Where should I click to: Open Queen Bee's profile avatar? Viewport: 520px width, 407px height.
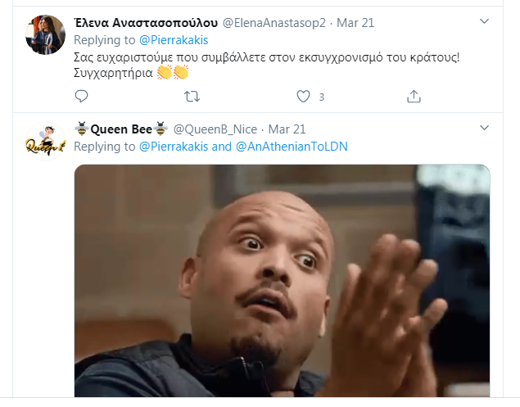45,141
